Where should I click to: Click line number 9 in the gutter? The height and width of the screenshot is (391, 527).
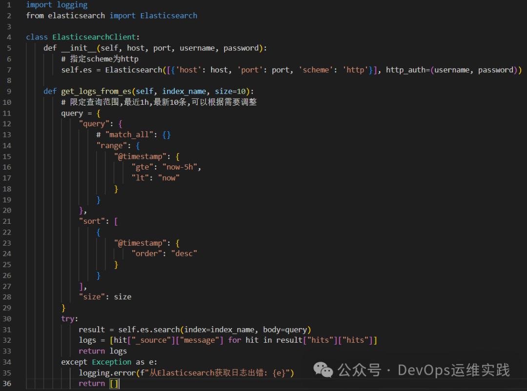pyautogui.click(x=9, y=91)
